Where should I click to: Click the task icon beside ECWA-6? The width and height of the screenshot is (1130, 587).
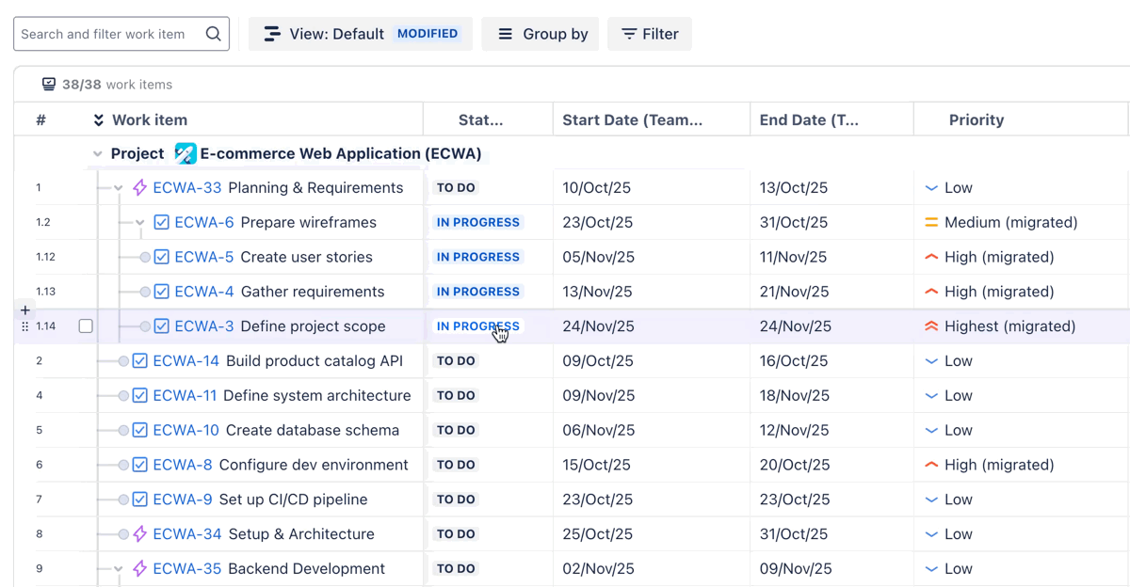click(161, 223)
